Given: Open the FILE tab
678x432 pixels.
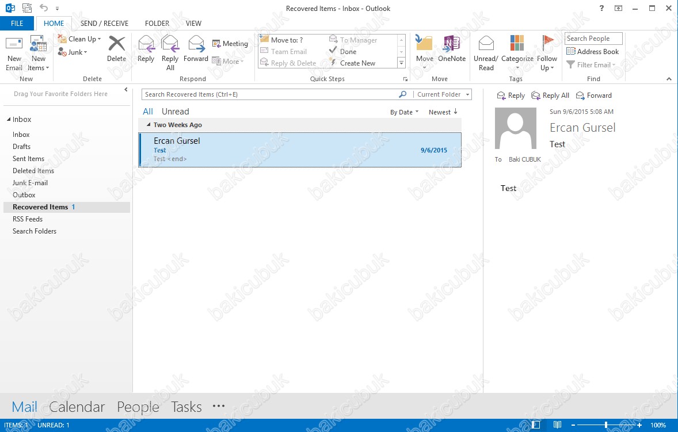Looking at the screenshot, I should 17,24.
